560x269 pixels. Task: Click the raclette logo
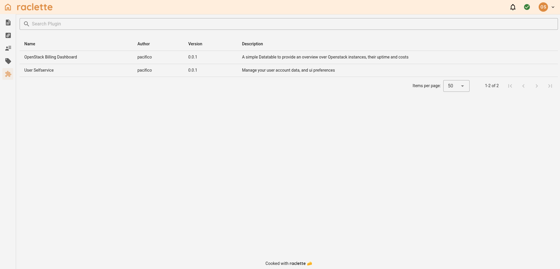[x=35, y=7]
